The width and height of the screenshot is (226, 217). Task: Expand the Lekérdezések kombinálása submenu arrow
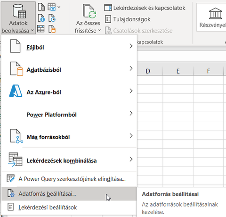click(x=131, y=159)
